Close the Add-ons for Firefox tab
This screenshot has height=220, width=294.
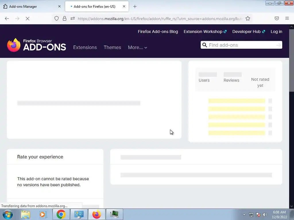[x=124, y=6]
